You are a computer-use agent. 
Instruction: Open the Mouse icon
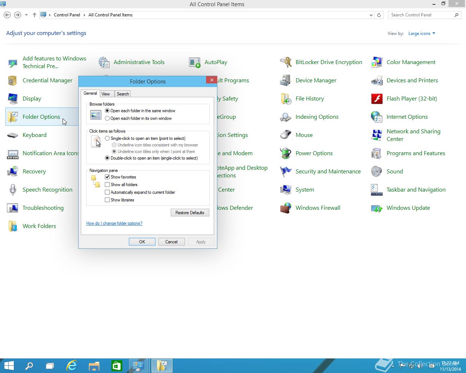(286, 135)
